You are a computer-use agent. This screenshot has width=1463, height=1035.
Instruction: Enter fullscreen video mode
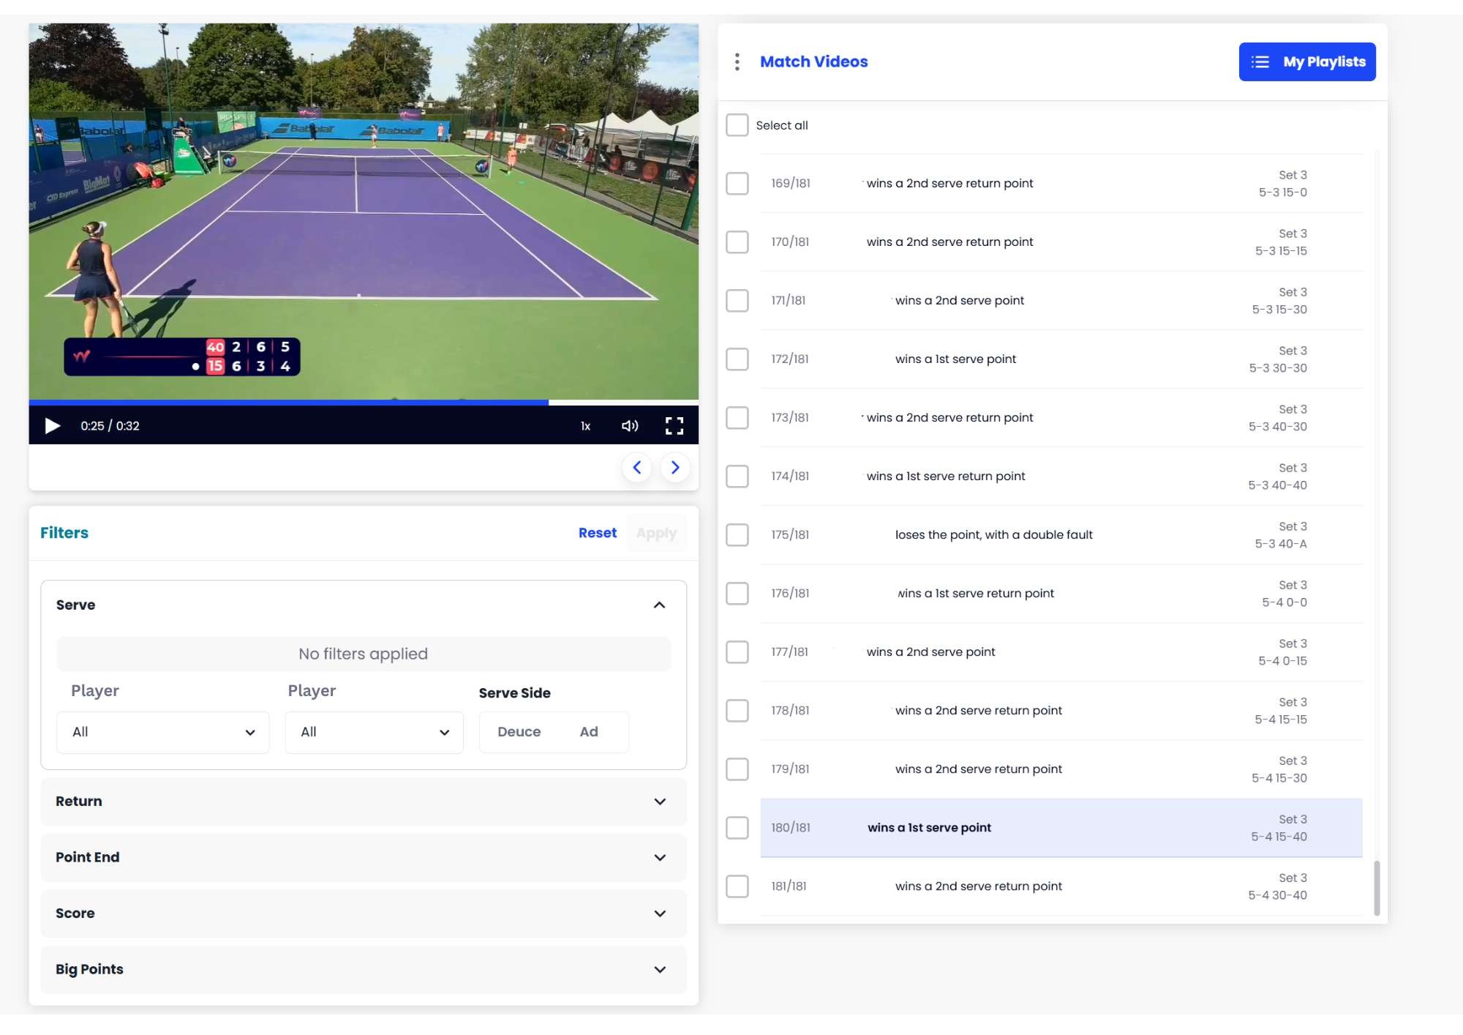point(674,425)
